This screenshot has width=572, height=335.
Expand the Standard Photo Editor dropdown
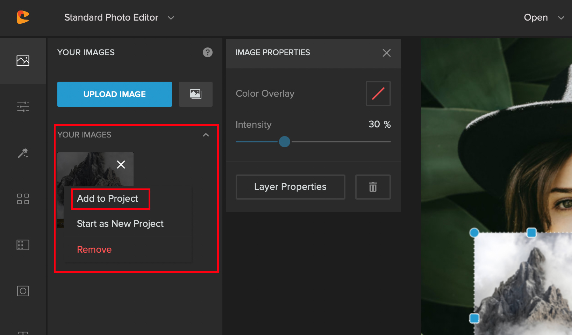(171, 17)
